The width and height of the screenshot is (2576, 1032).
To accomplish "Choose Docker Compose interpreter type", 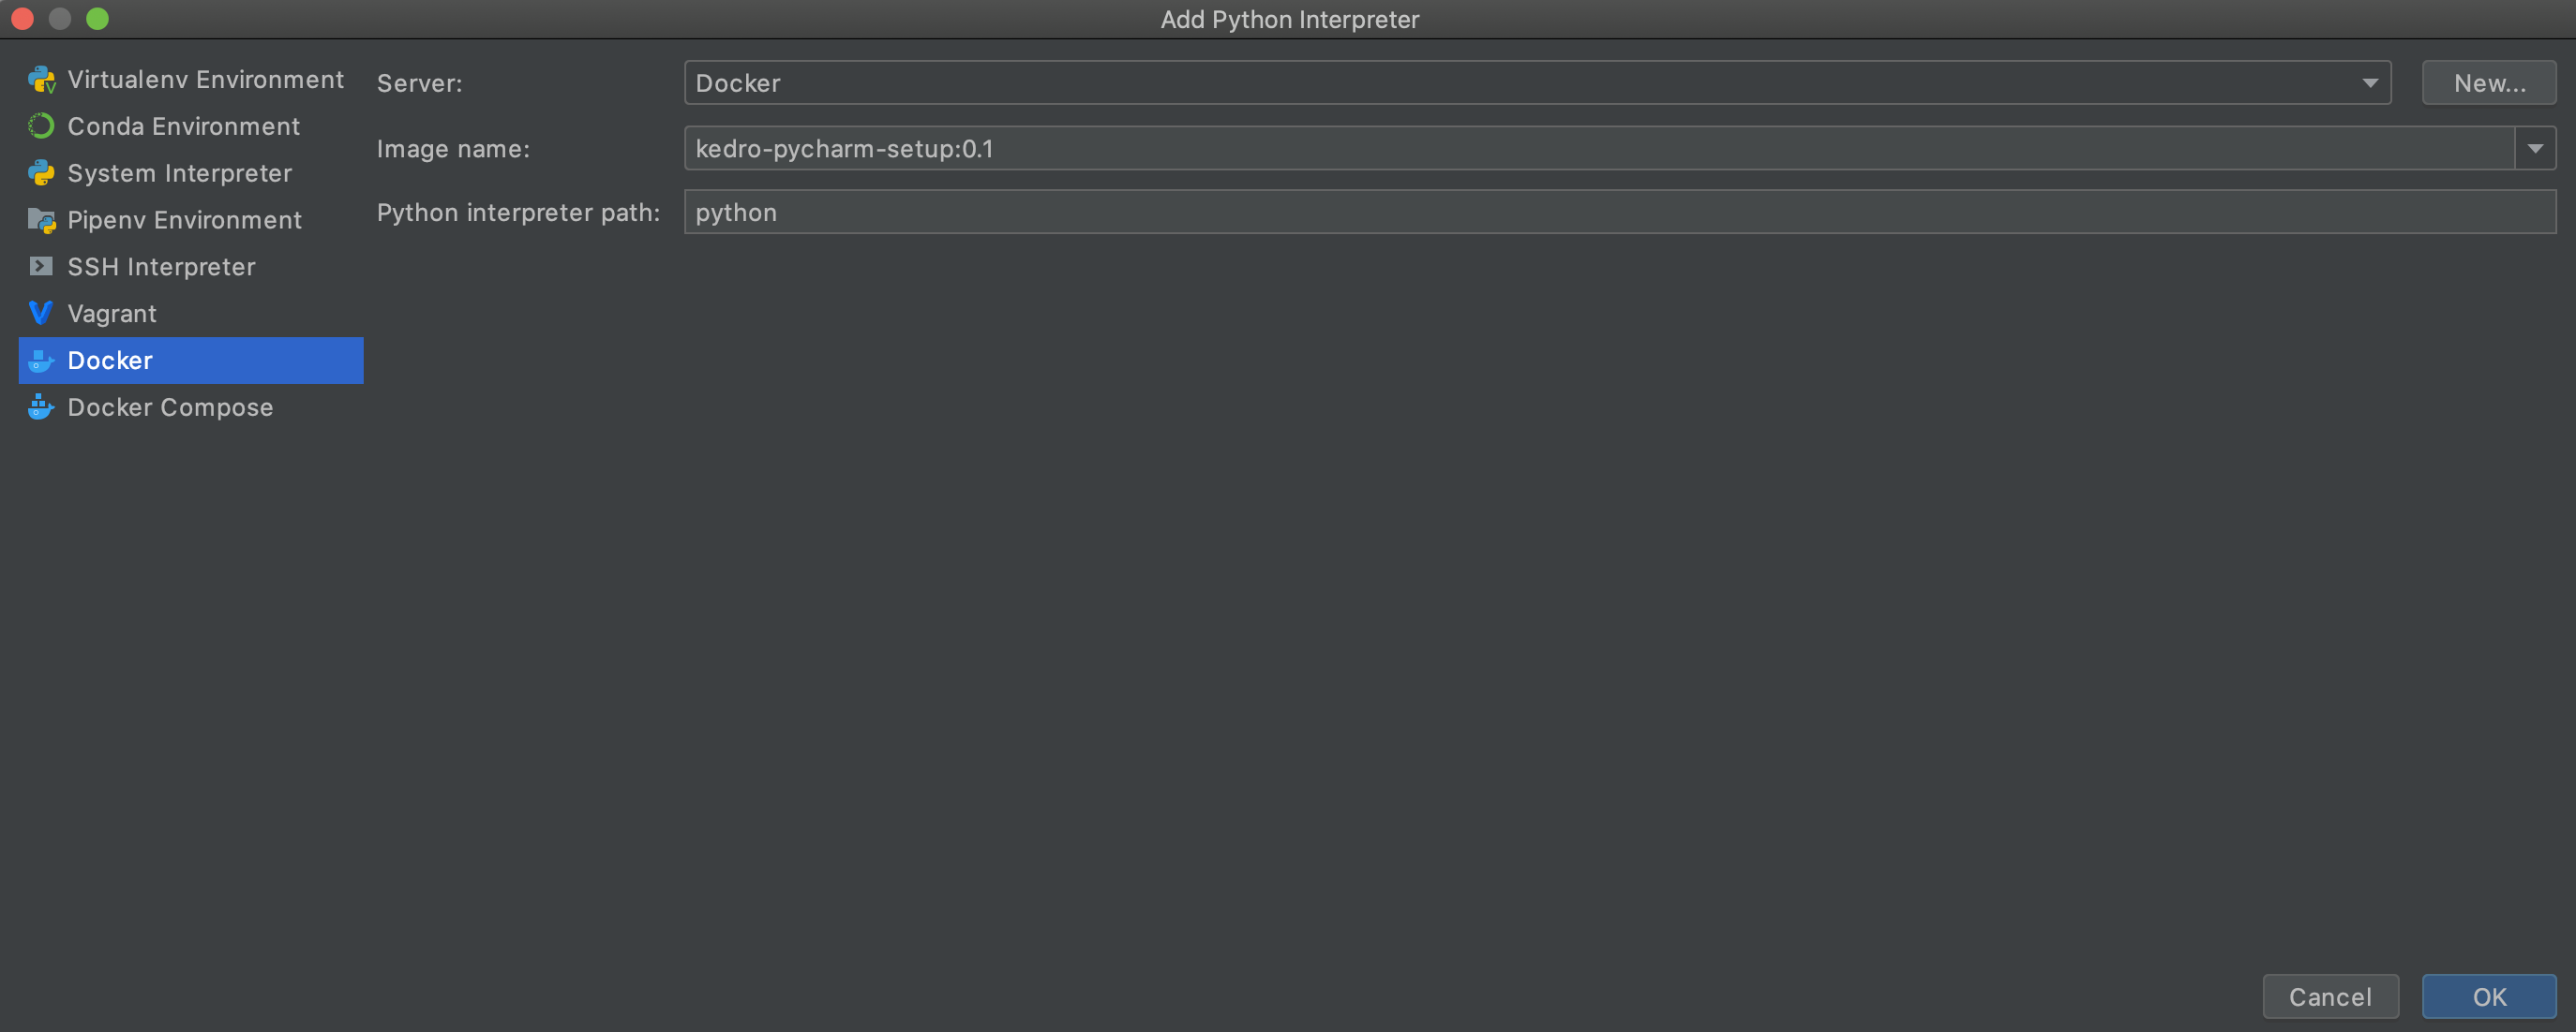I will [170, 407].
